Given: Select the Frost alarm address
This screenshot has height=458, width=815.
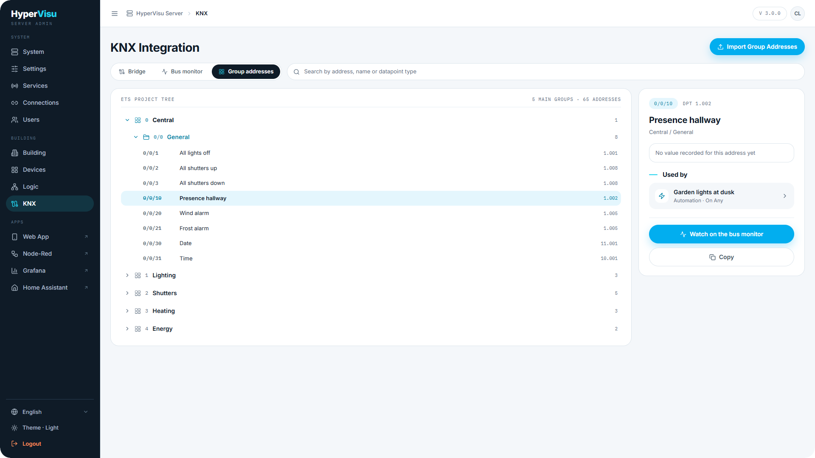Looking at the screenshot, I should click(x=371, y=228).
